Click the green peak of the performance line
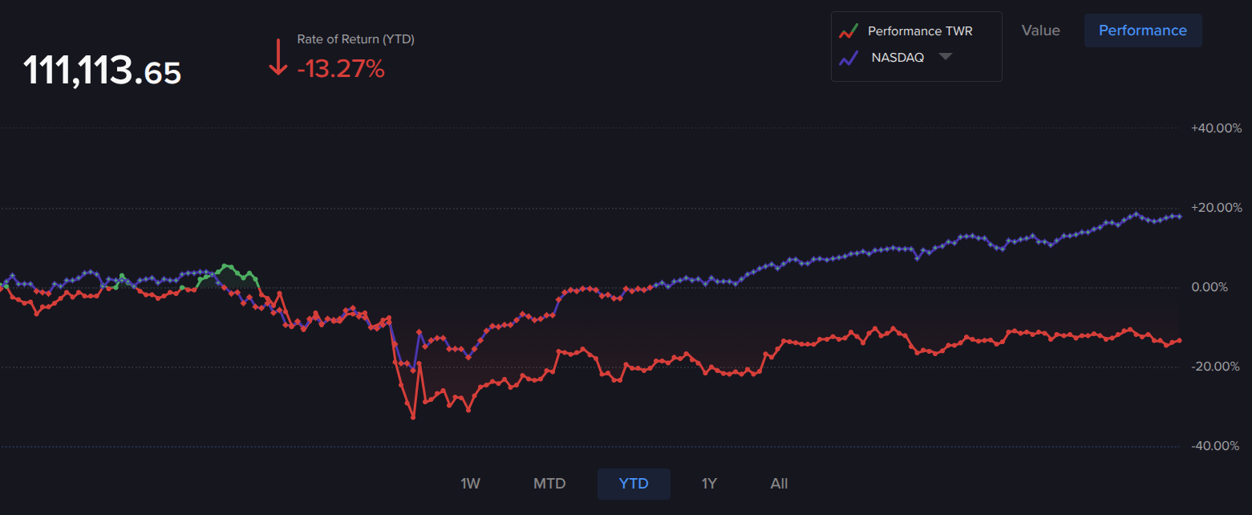Screen dimensions: 1252x515 point(225,266)
